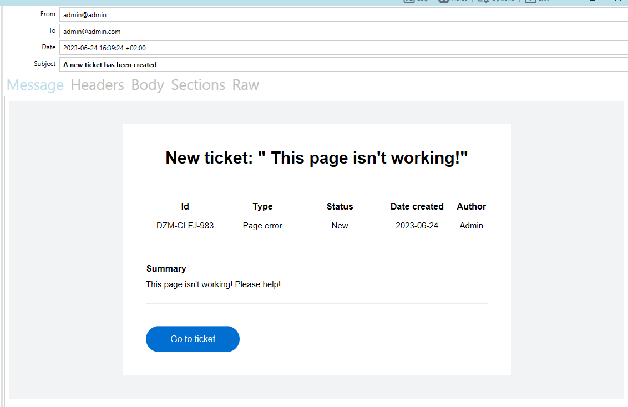
Task: Click the Id column header
Action: (185, 206)
